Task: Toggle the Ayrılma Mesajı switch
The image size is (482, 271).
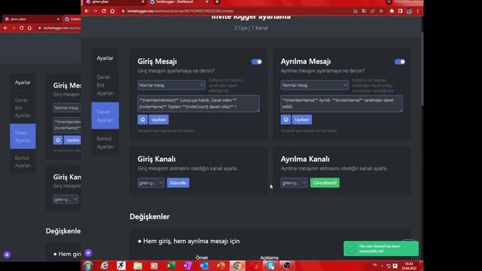Action: (x=400, y=62)
